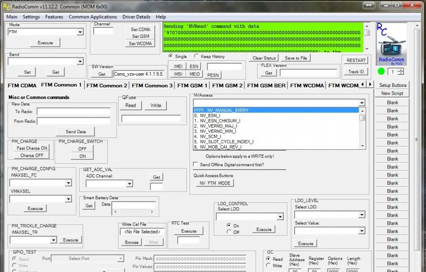Image resolution: width=426 pixels, height=272 pixels.
Task: Open the Help menu
Action: (x=161, y=17)
